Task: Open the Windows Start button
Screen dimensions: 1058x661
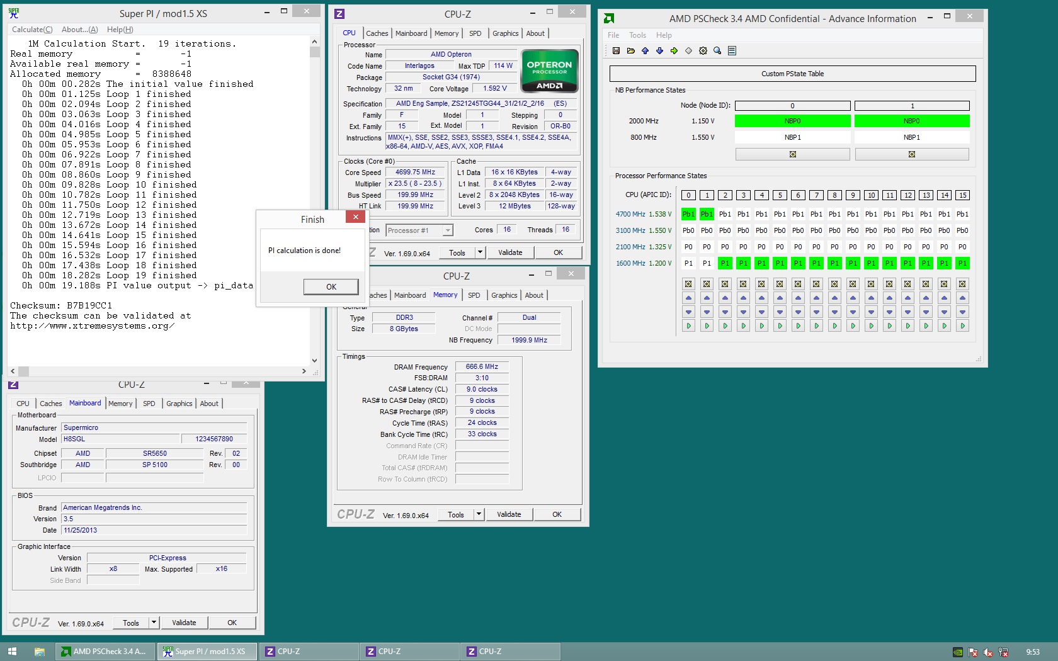Action: 12,652
